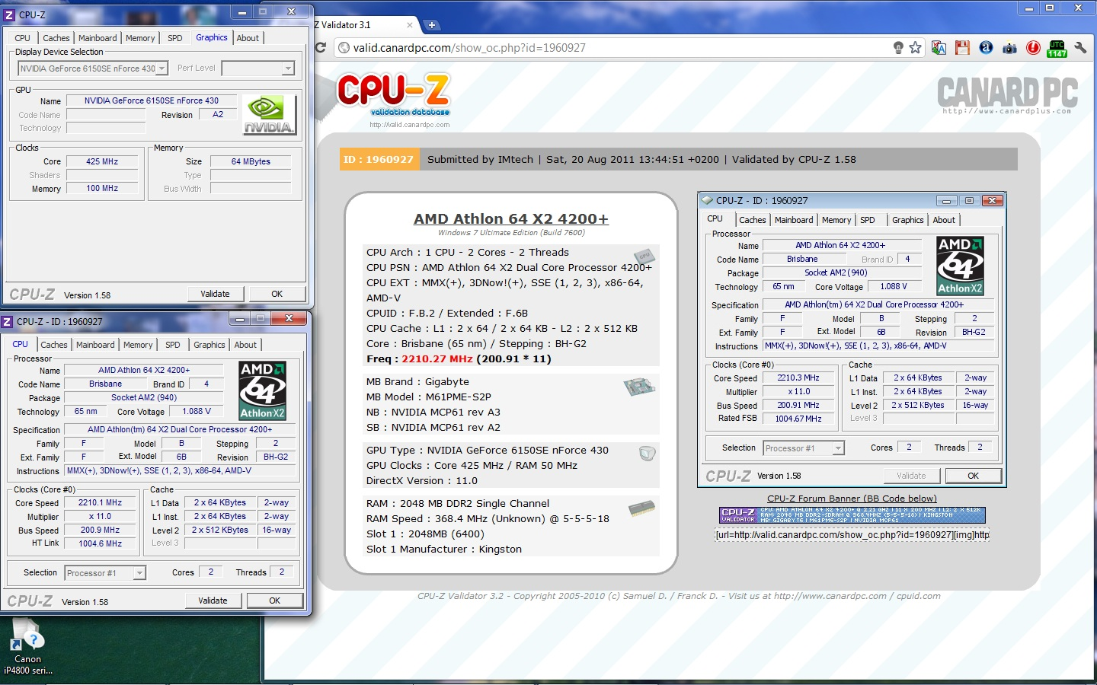Click GPU Core clock value 425 MHz
Image resolution: width=1097 pixels, height=685 pixels.
pos(102,161)
